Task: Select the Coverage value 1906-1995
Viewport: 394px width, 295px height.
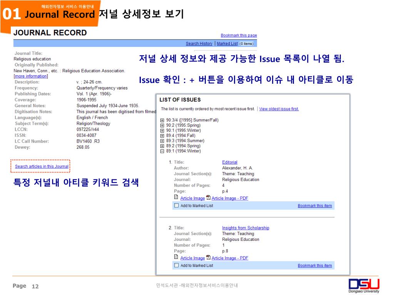Action: pyautogui.click(x=87, y=100)
